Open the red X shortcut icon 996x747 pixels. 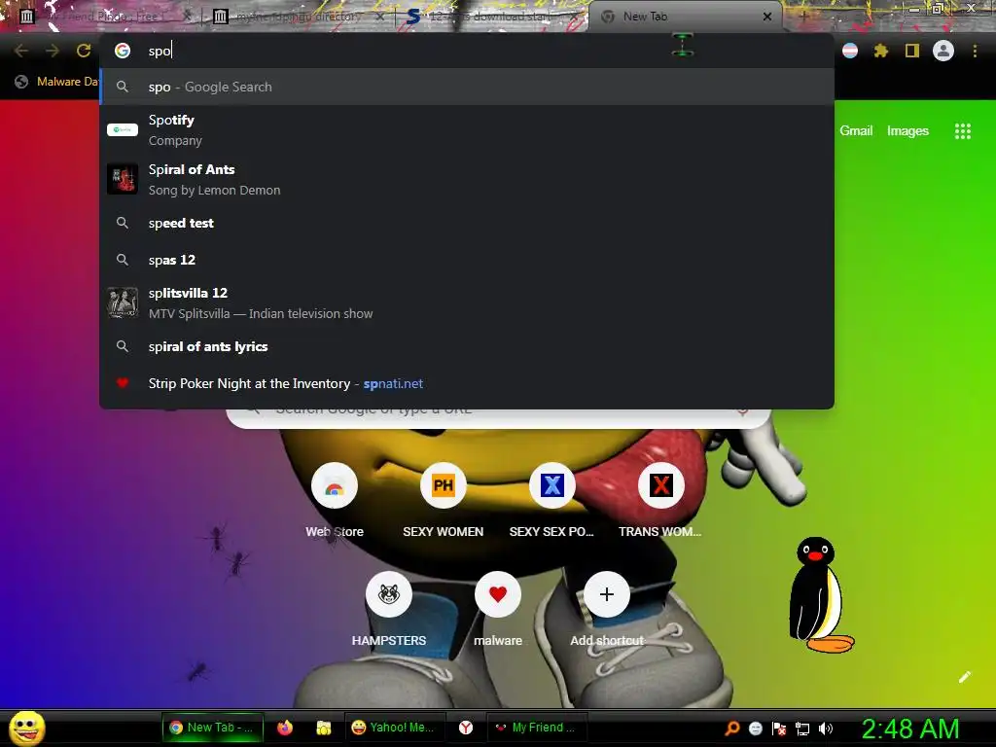click(661, 486)
